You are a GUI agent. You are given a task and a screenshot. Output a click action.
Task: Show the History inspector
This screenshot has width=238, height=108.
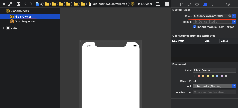coord(189,4)
